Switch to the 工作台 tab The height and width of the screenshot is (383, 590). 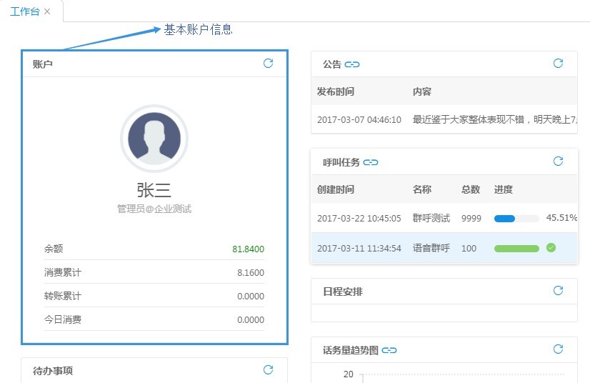coord(24,11)
